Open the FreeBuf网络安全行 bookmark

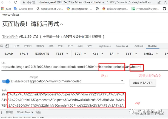[146, 9]
